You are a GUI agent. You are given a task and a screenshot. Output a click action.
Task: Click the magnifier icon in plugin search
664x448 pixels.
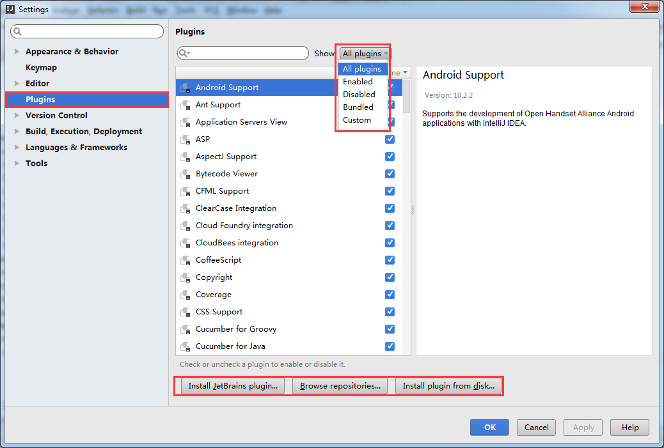coord(184,53)
